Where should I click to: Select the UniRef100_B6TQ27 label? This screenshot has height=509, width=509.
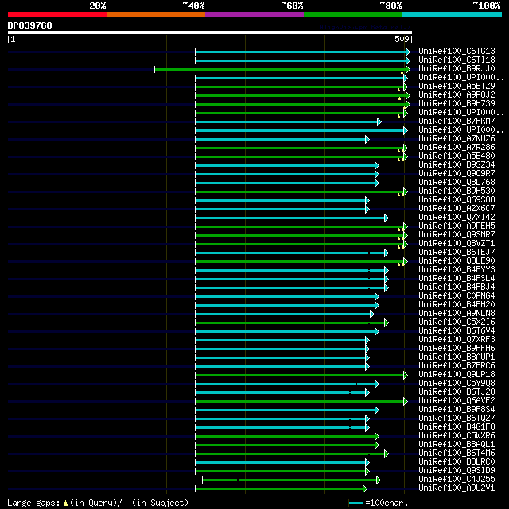click(457, 418)
